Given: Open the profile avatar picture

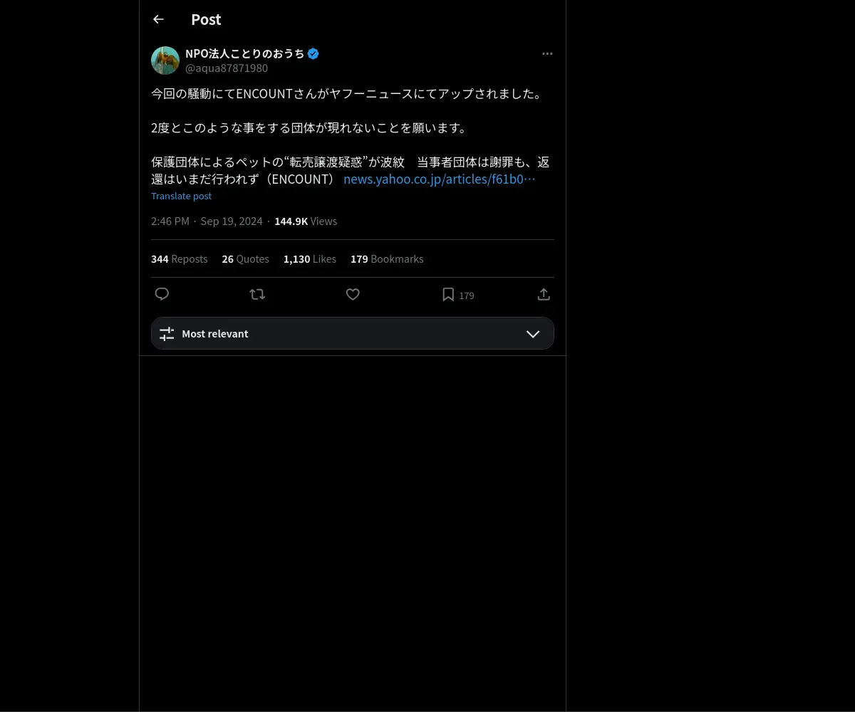Looking at the screenshot, I should click(x=165, y=61).
